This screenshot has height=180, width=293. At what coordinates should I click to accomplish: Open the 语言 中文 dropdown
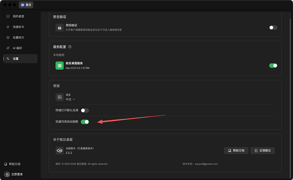tap(70, 99)
